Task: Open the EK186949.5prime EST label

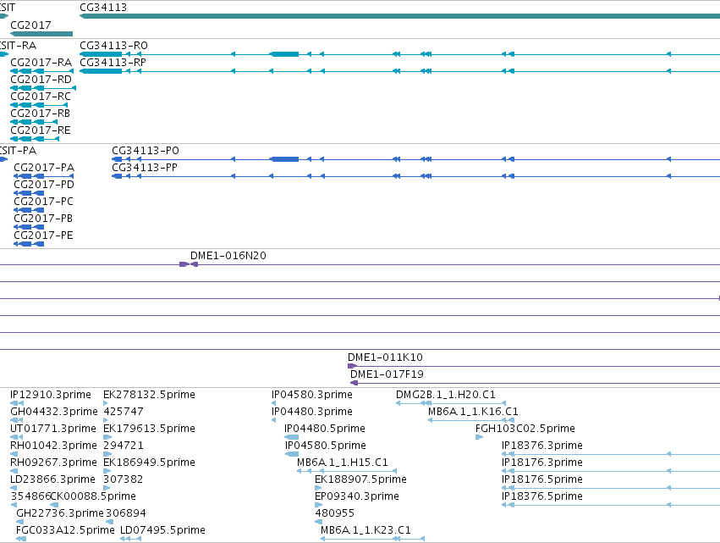Action: [149, 463]
